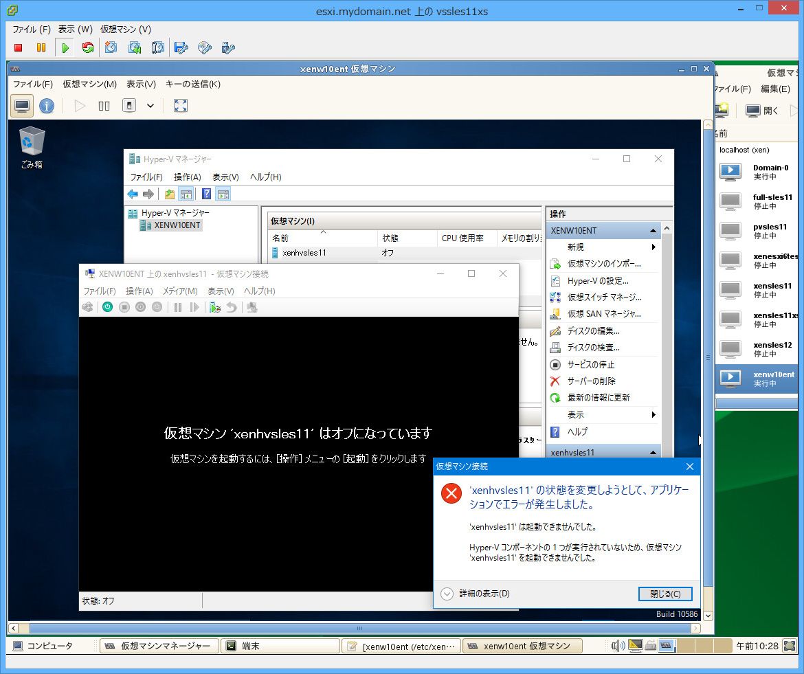Click the revert arrow icon in VM Connection toolbar
The image size is (804, 674).
pyautogui.click(x=232, y=308)
